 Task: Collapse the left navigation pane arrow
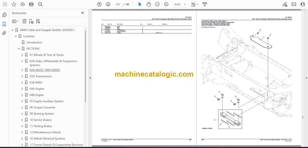(x=90, y=78)
